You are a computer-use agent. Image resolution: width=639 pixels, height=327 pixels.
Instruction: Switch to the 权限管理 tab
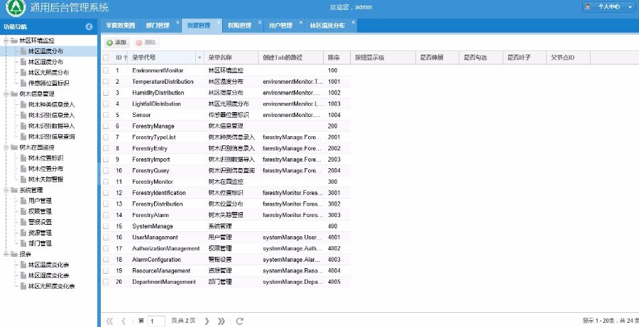coord(239,26)
